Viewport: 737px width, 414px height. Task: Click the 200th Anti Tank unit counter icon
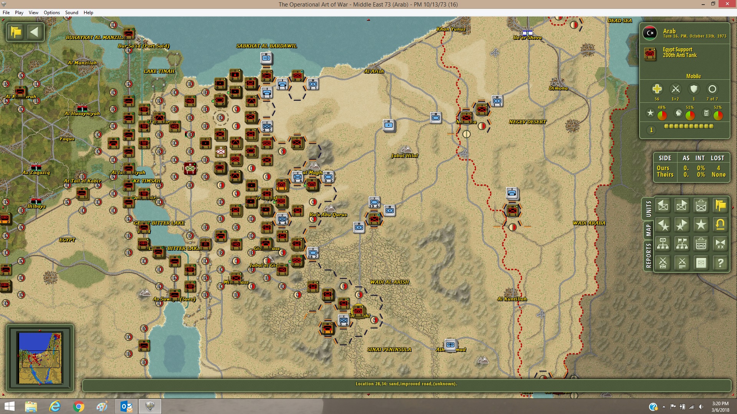[x=650, y=53]
